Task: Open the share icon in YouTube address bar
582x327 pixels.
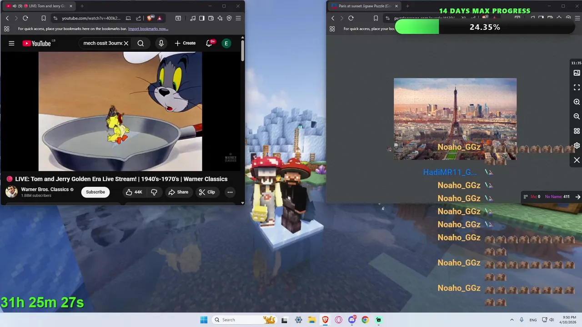Action: (138, 18)
